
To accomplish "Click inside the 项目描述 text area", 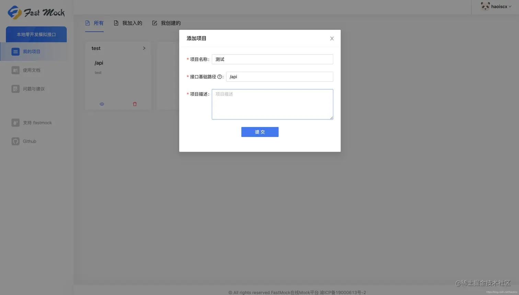I will (x=272, y=104).
